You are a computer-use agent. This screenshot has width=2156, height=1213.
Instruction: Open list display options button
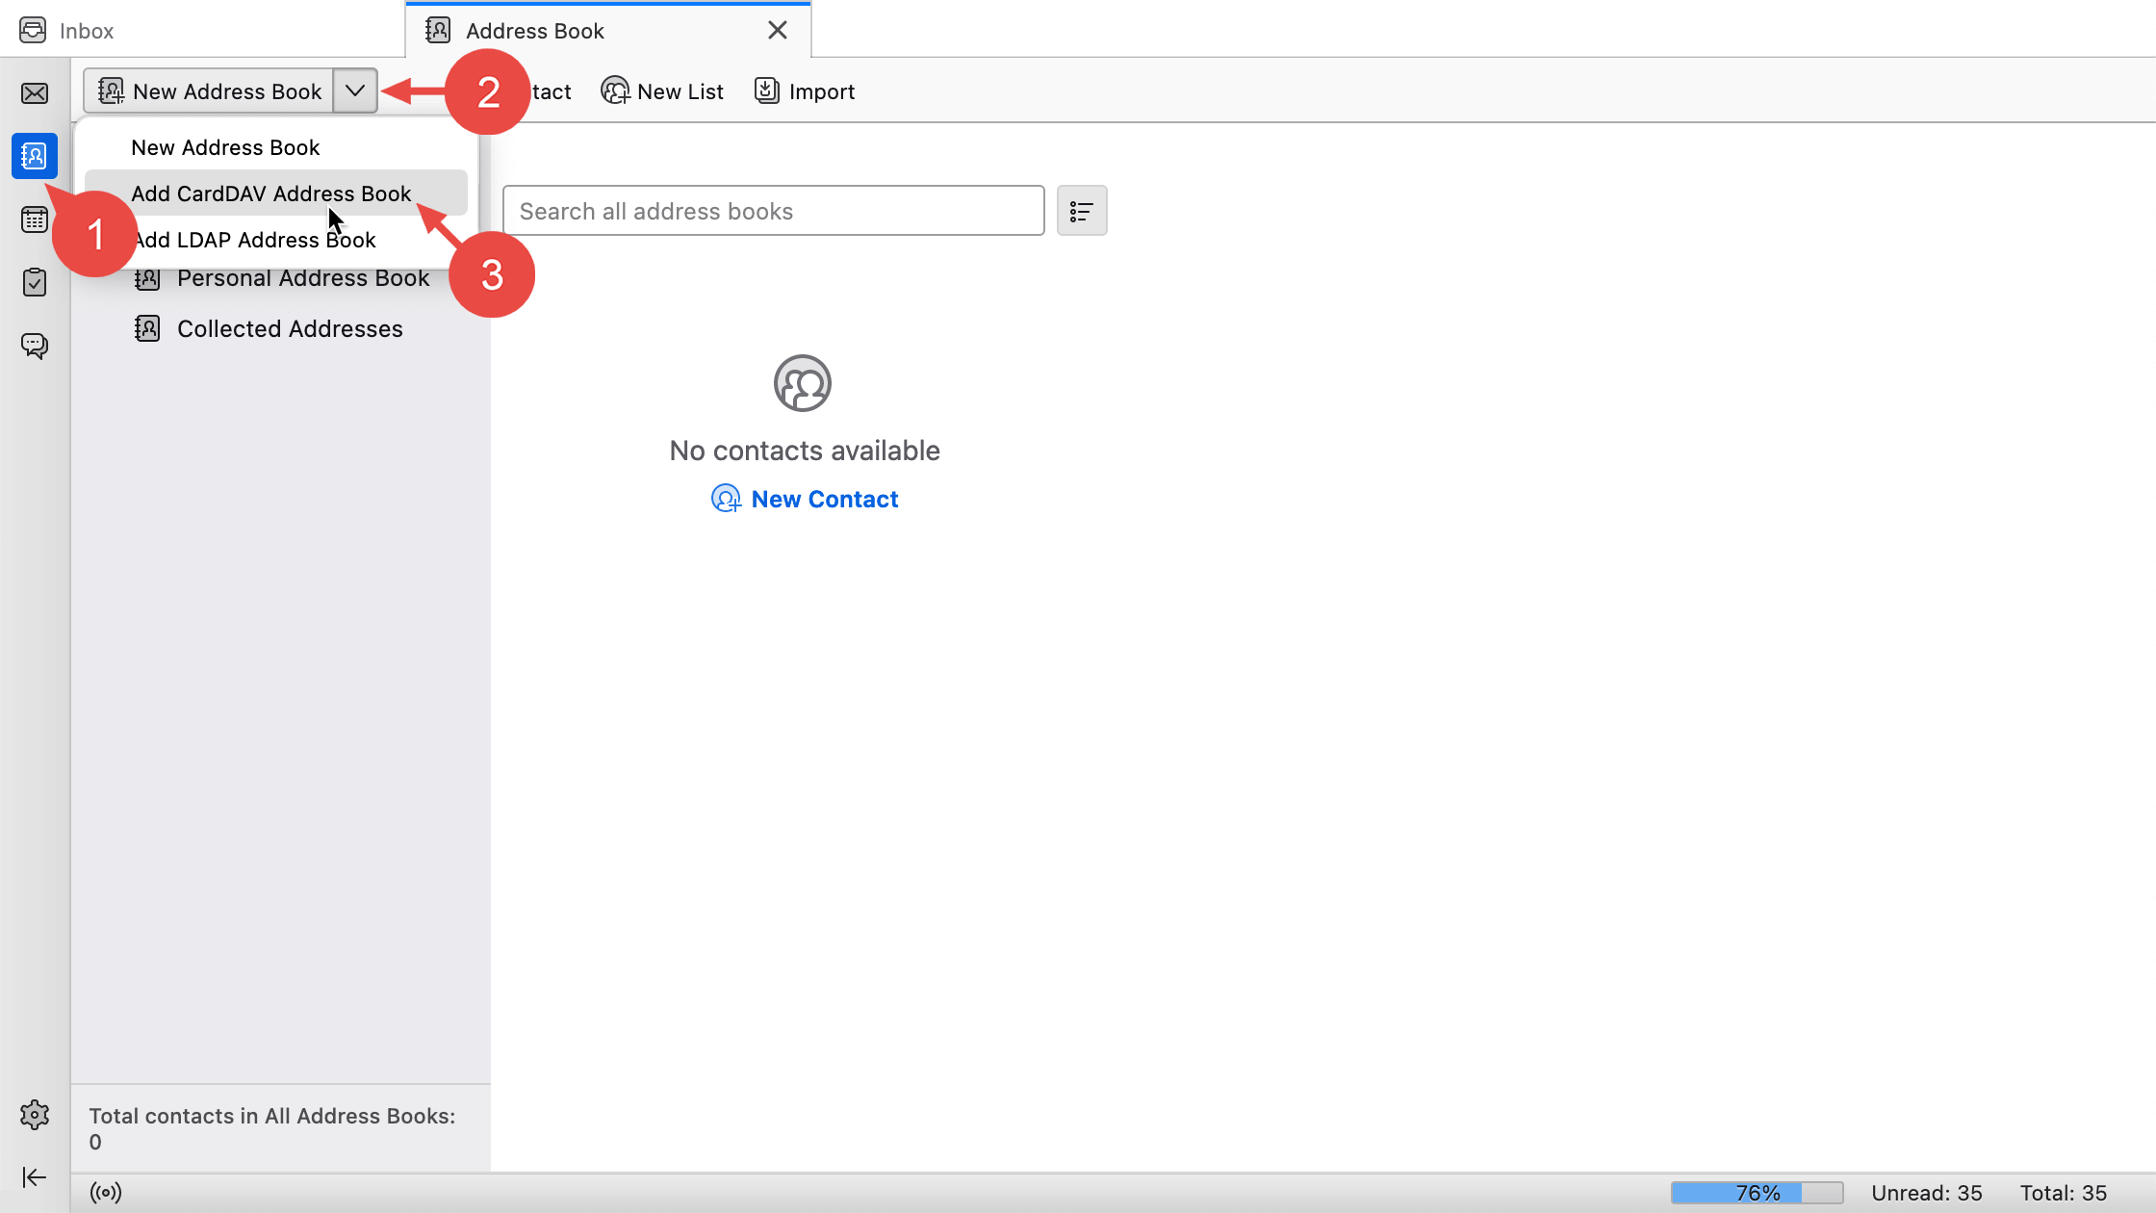tap(1082, 211)
